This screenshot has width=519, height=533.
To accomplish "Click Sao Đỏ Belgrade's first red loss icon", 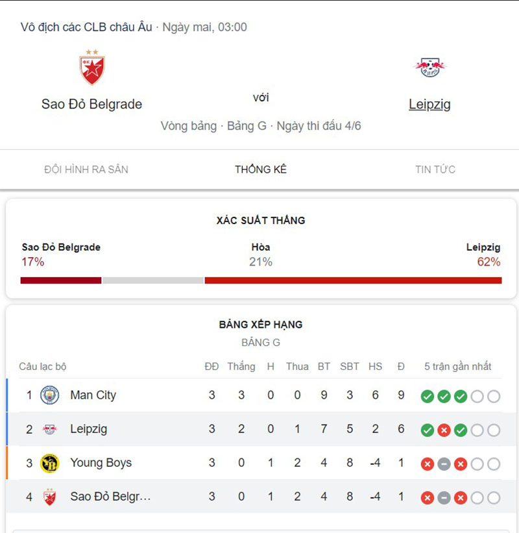I will point(427,498).
